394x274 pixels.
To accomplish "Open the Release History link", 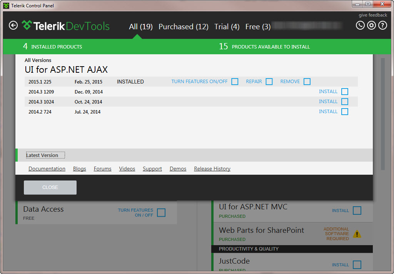I will (212, 169).
